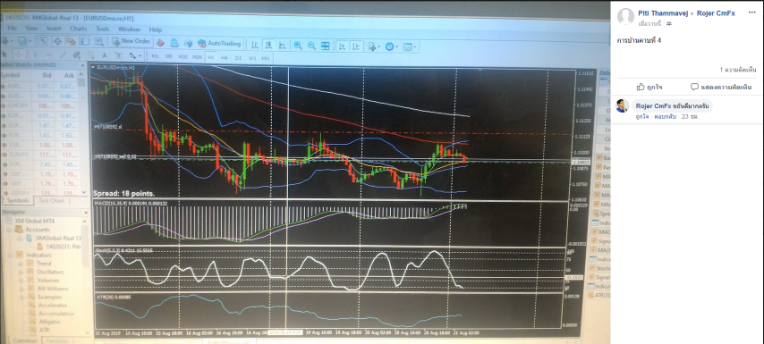
Task: Select the Alligator indicator in Navigator
Action: pos(50,322)
